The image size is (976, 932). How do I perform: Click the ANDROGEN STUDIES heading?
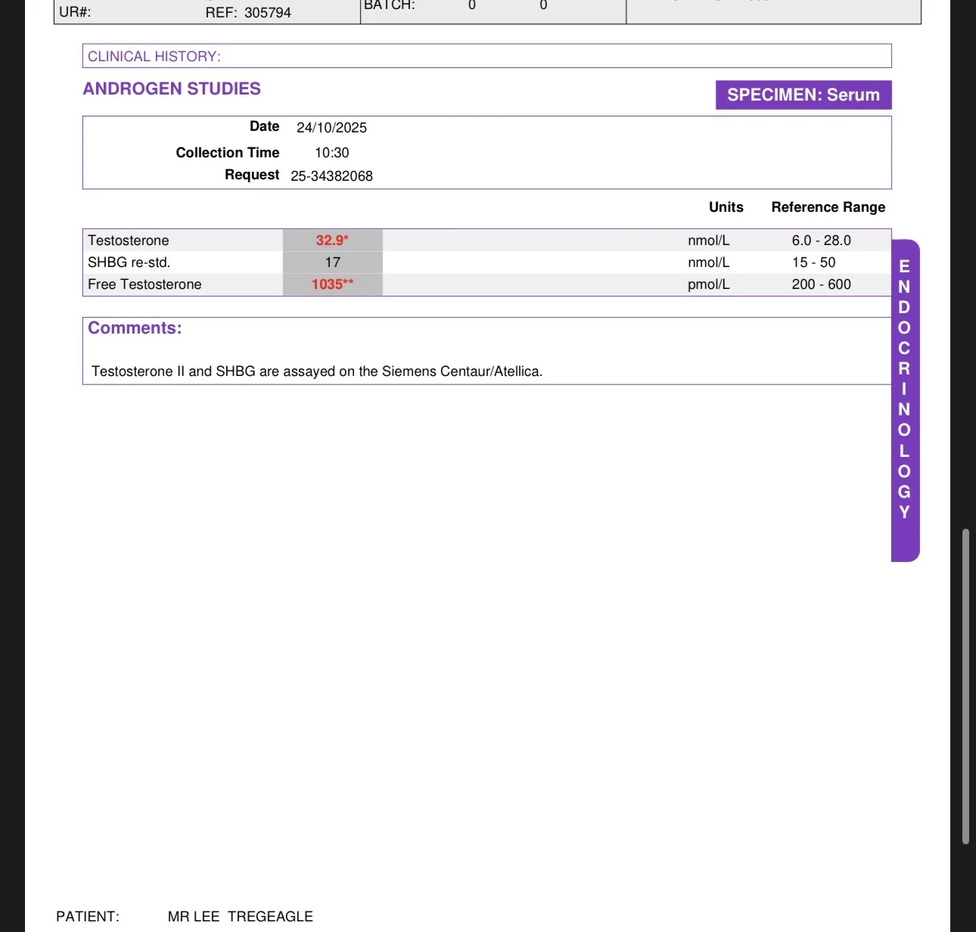[172, 89]
